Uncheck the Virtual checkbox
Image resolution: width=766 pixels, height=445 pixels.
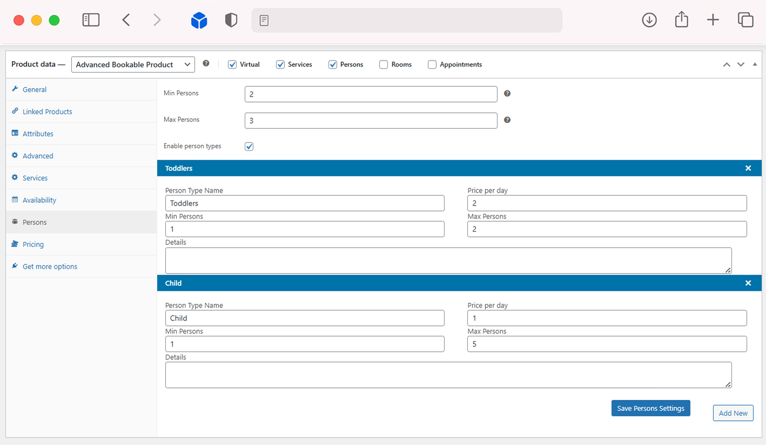[232, 65]
